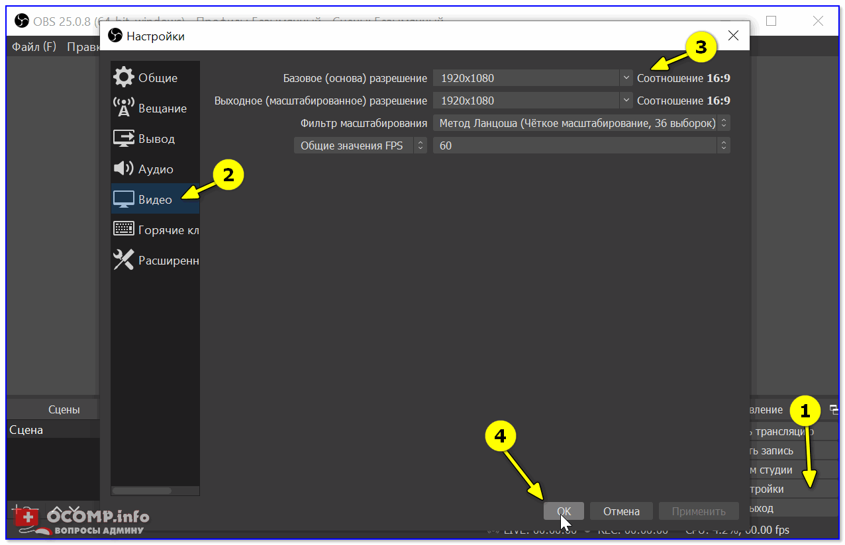Click the Отмена cancel button
The width and height of the screenshot is (845, 545).
621,511
